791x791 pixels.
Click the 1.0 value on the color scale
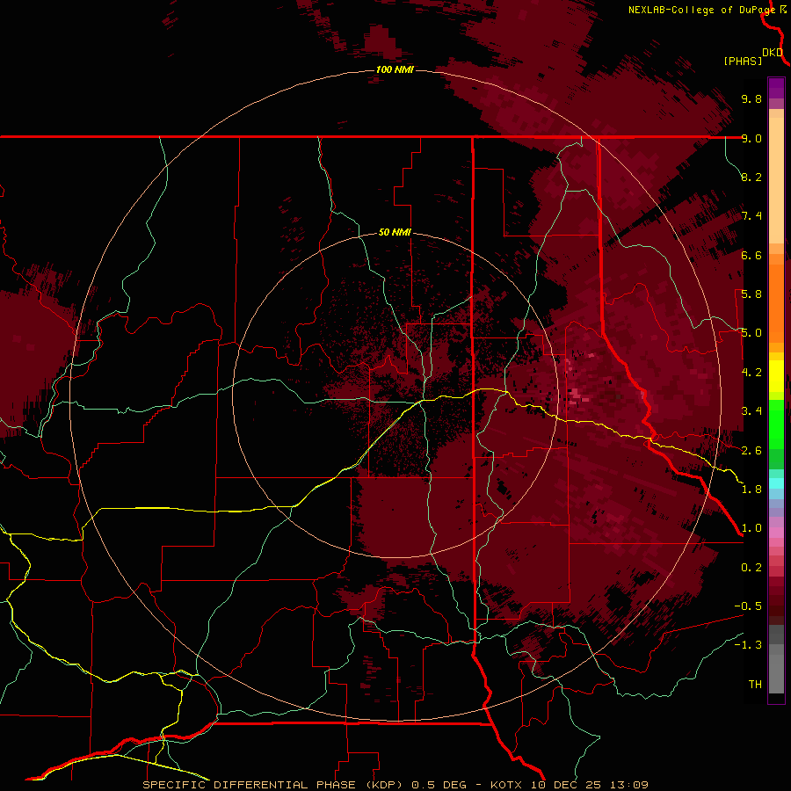[x=751, y=528]
